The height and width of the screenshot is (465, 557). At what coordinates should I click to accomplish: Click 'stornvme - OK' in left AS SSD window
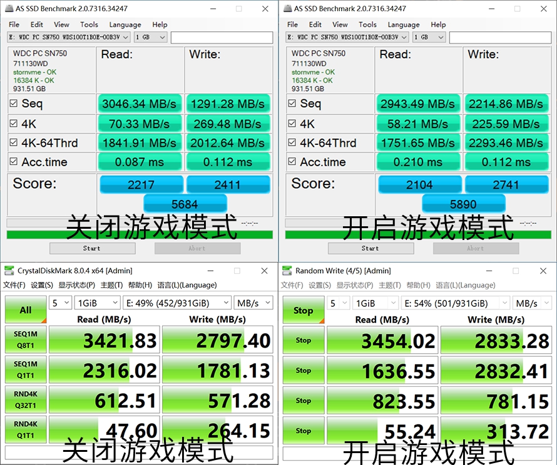35,72
